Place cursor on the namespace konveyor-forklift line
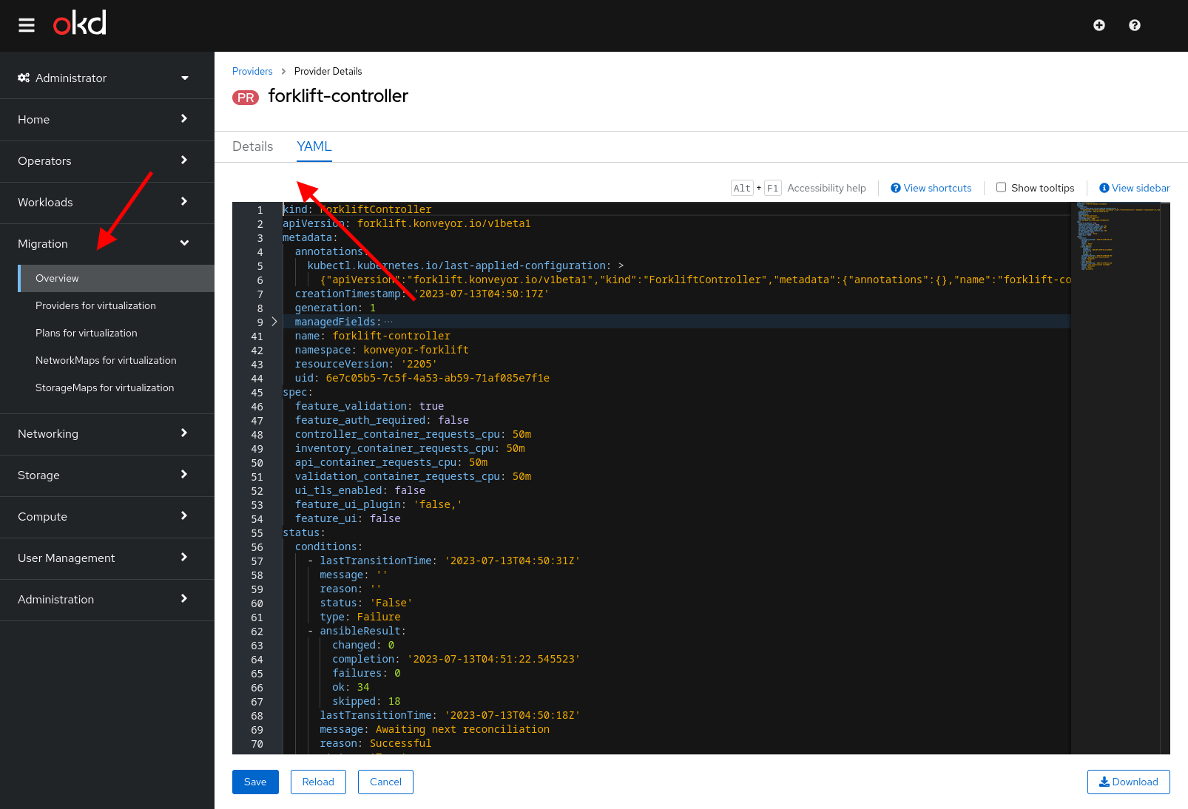1188x809 pixels. (x=382, y=350)
